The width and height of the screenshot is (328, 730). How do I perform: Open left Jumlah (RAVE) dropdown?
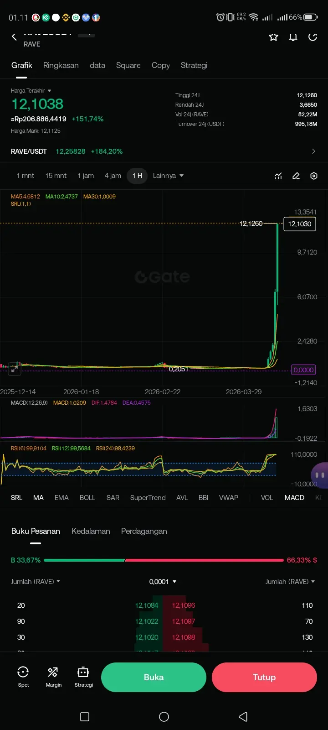coord(36,582)
